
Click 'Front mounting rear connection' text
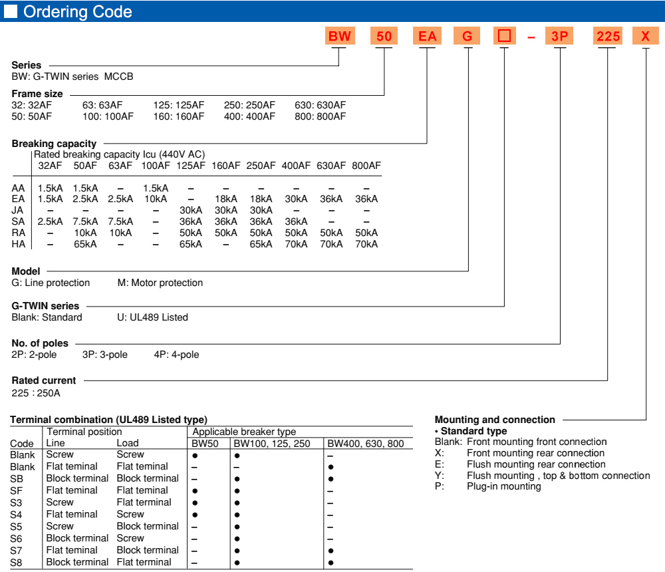[535, 453]
